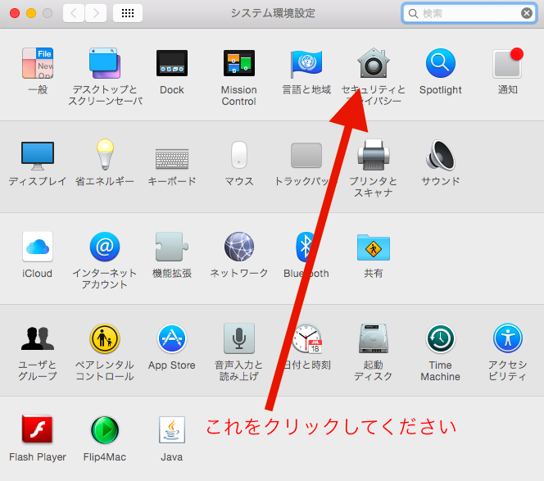Open 機能拡張 (Extensions) preferences
Image resolution: width=544 pixels, height=481 pixels.
pyautogui.click(x=172, y=247)
